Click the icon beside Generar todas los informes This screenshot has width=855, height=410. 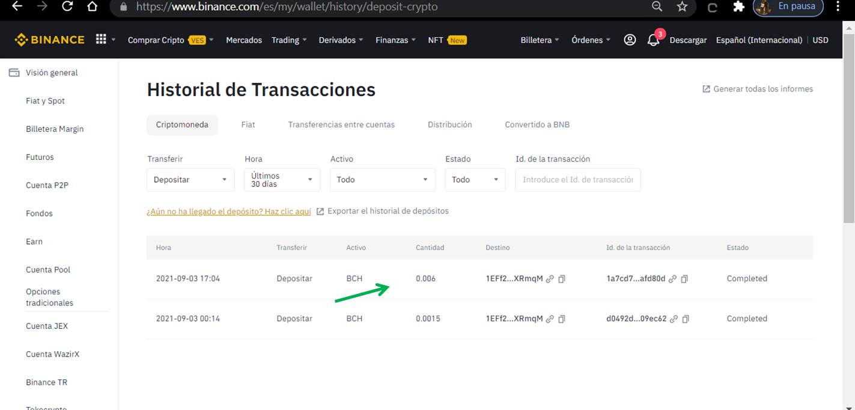pyautogui.click(x=707, y=89)
